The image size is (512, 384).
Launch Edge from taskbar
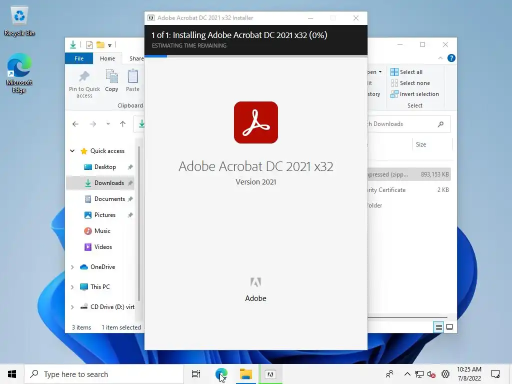click(x=221, y=374)
